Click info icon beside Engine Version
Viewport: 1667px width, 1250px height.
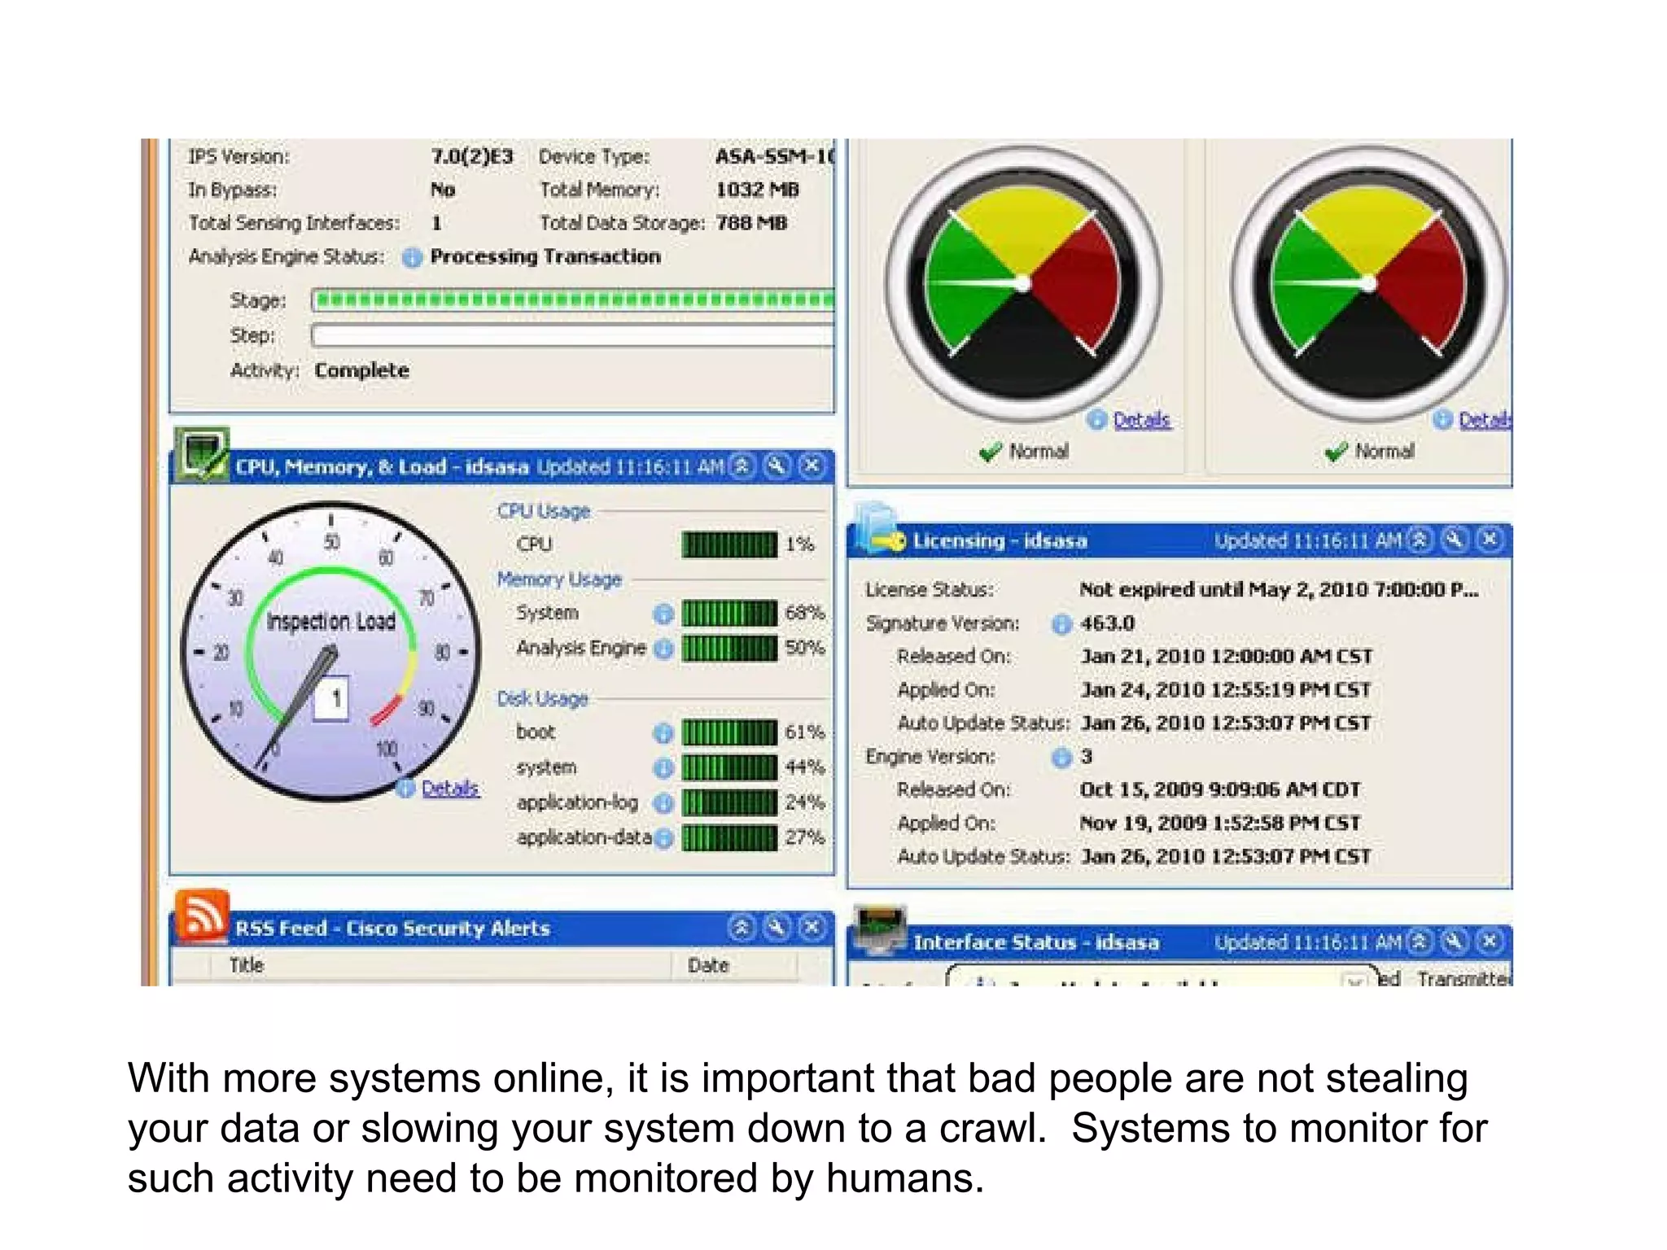click(x=1061, y=758)
